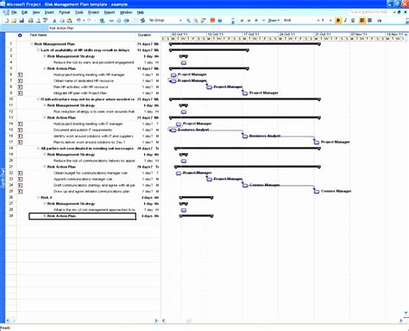Outdent the selected task
Image resolution: width=409 pixels, height=331 pixels.
(x=242, y=21)
